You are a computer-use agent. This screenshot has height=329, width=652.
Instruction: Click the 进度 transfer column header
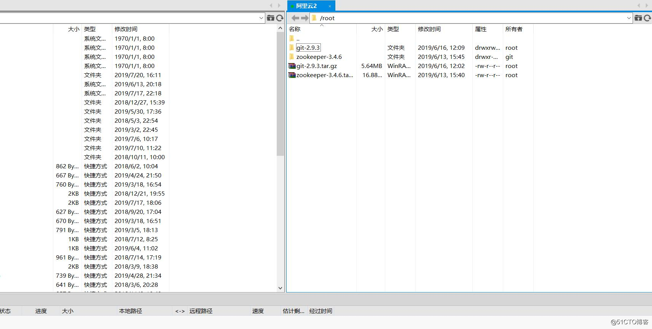(41, 311)
